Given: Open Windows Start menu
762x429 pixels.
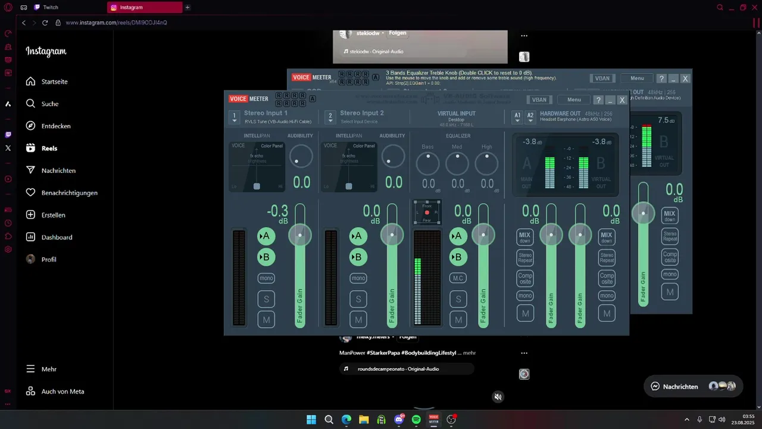Looking at the screenshot, I should 311,419.
